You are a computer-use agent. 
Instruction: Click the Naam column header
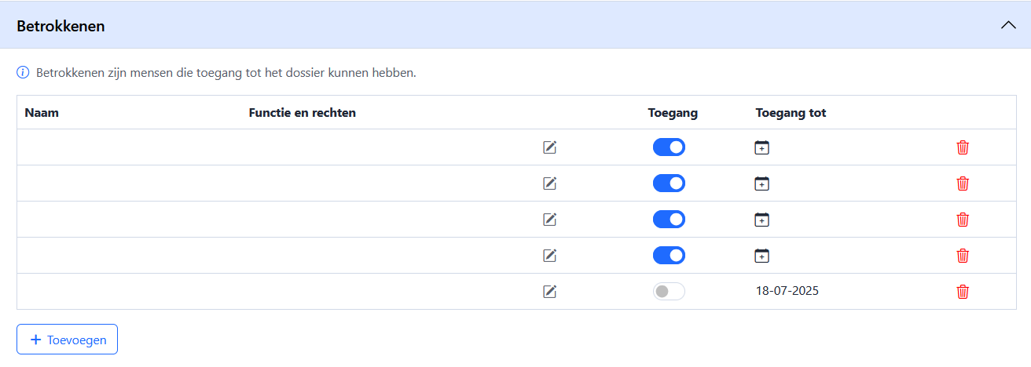42,113
